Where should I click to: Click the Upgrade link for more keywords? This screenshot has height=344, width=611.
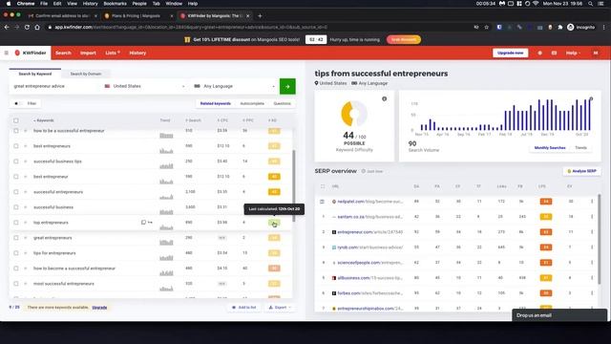coord(99,308)
